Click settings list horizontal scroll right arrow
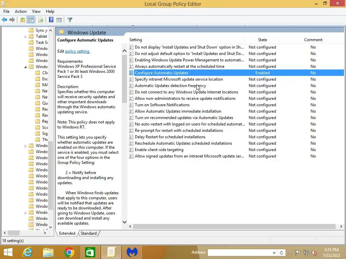 [341, 226]
